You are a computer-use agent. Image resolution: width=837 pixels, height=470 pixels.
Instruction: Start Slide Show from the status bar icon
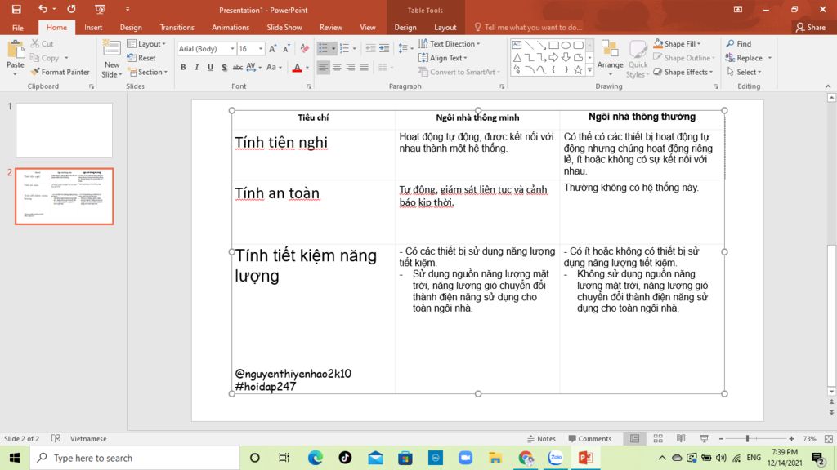(704, 438)
